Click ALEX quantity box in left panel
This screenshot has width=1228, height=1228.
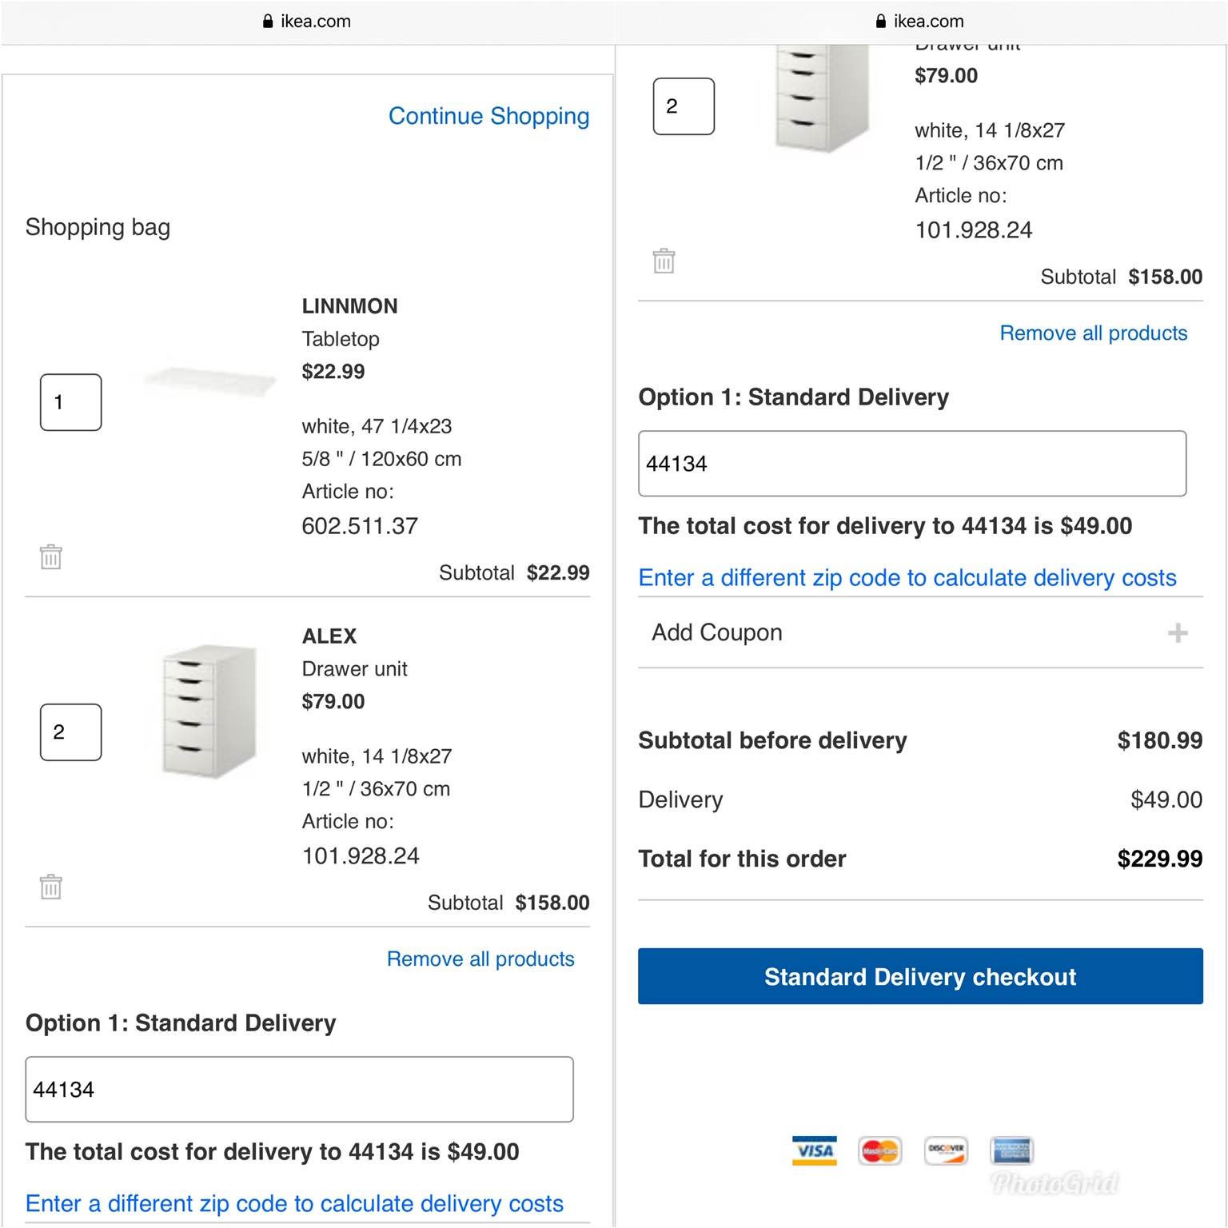coord(71,732)
